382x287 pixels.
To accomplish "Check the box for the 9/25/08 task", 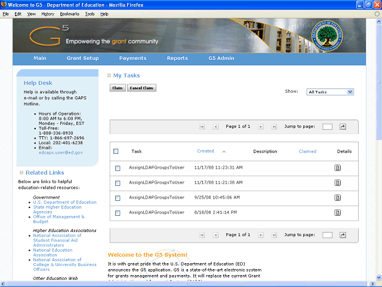I will (x=118, y=198).
